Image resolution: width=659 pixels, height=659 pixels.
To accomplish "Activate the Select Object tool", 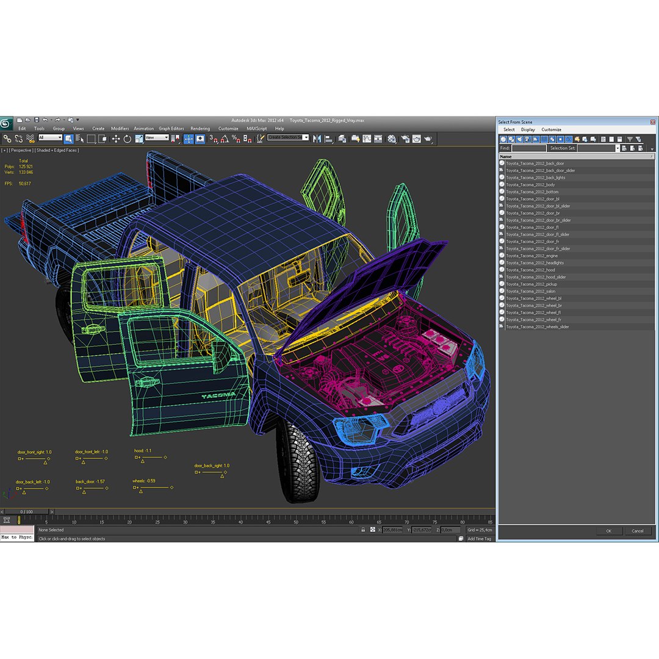I will [68, 139].
